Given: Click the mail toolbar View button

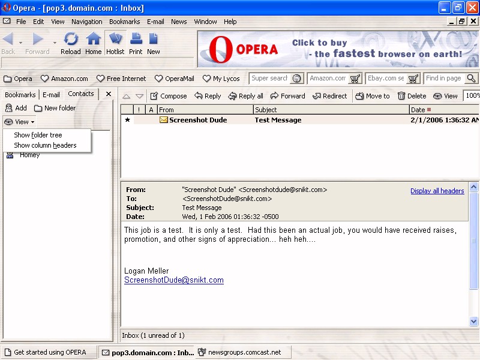Looking at the screenshot, I should pos(445,96).
